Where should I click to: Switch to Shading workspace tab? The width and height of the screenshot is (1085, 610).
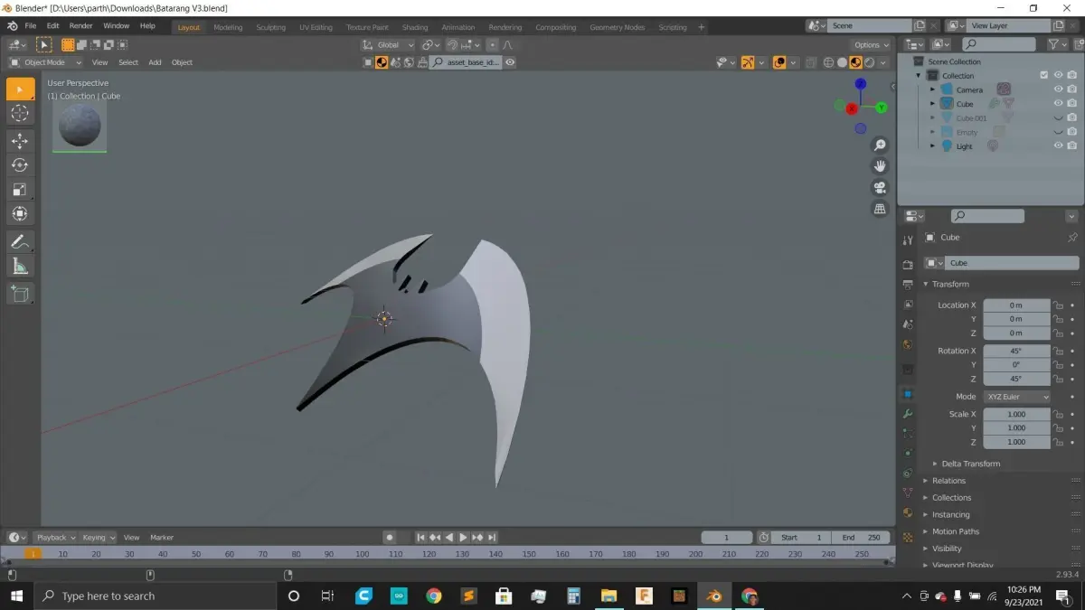coord(415,27)
